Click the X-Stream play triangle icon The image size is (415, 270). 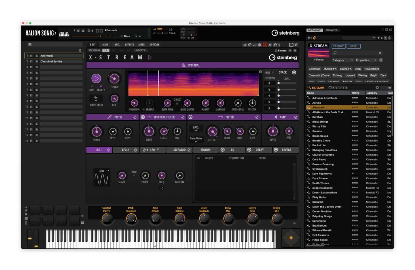tap(150, 57)
